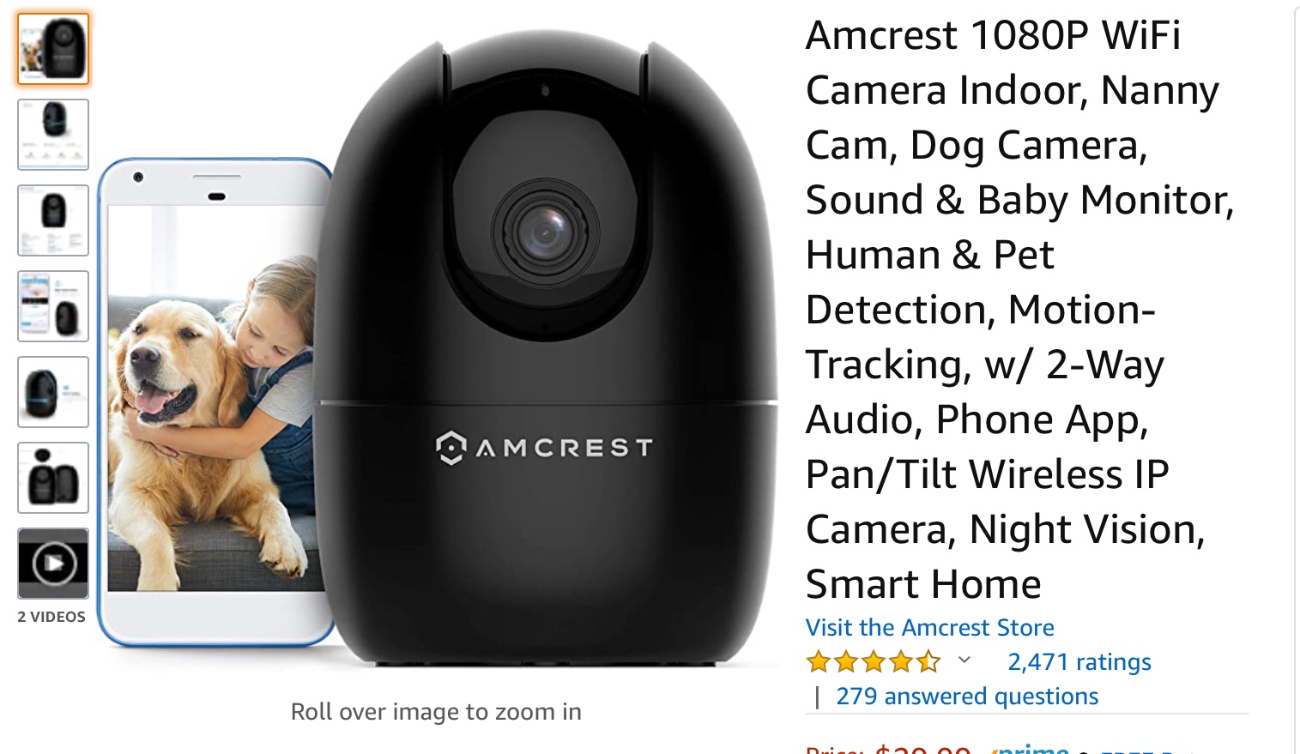
Task: Select the first highlighted product thumbnail
Action: pos(53,49)
